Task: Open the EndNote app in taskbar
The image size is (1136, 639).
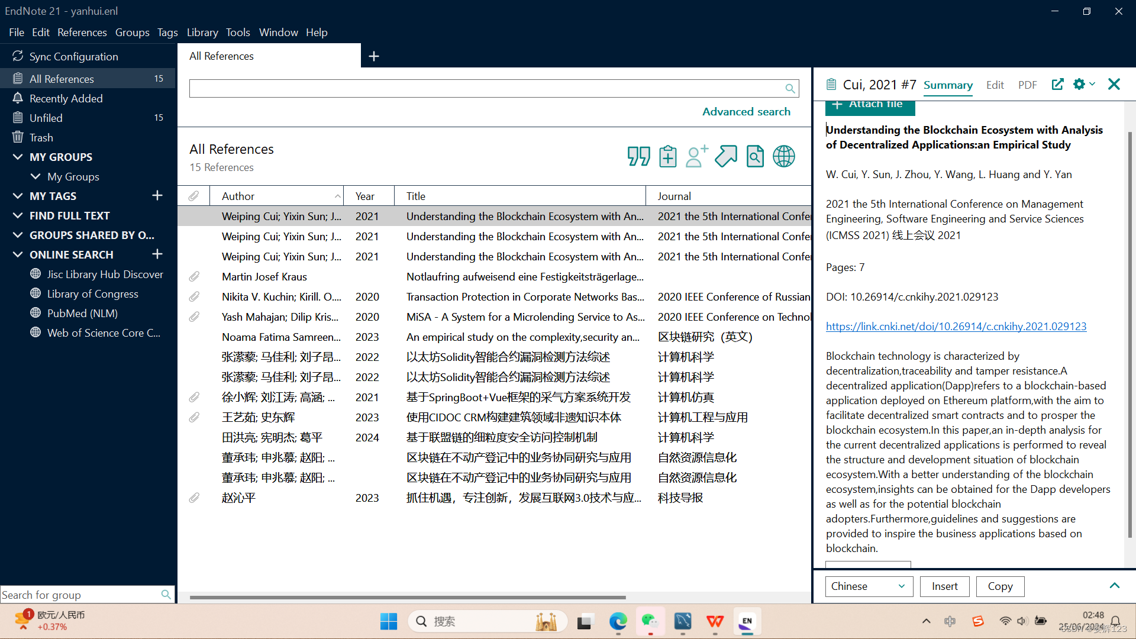Action: [747, 621]
